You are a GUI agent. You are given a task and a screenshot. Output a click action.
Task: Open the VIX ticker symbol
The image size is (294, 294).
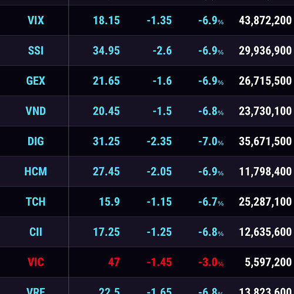coord(36,21)
